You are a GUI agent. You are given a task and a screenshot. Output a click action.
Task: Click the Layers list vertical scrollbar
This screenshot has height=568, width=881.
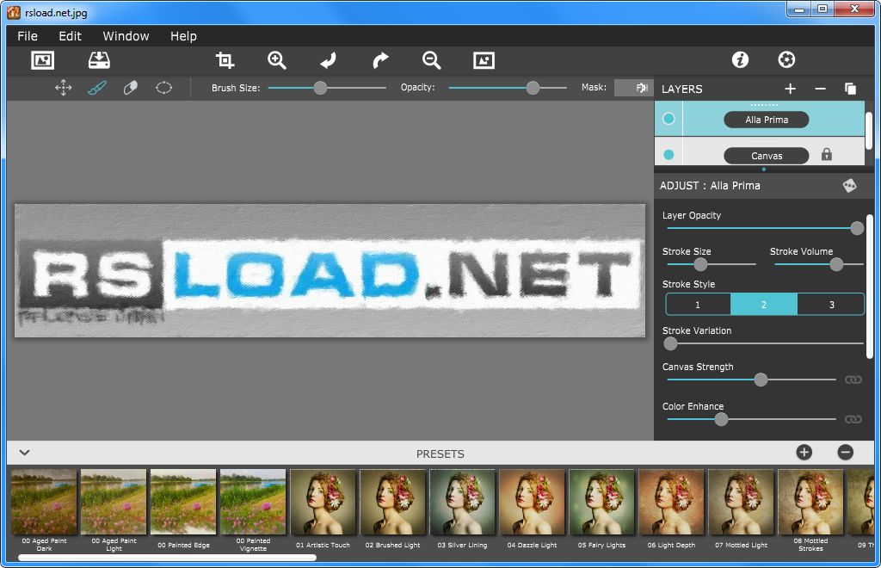point(869,130)
